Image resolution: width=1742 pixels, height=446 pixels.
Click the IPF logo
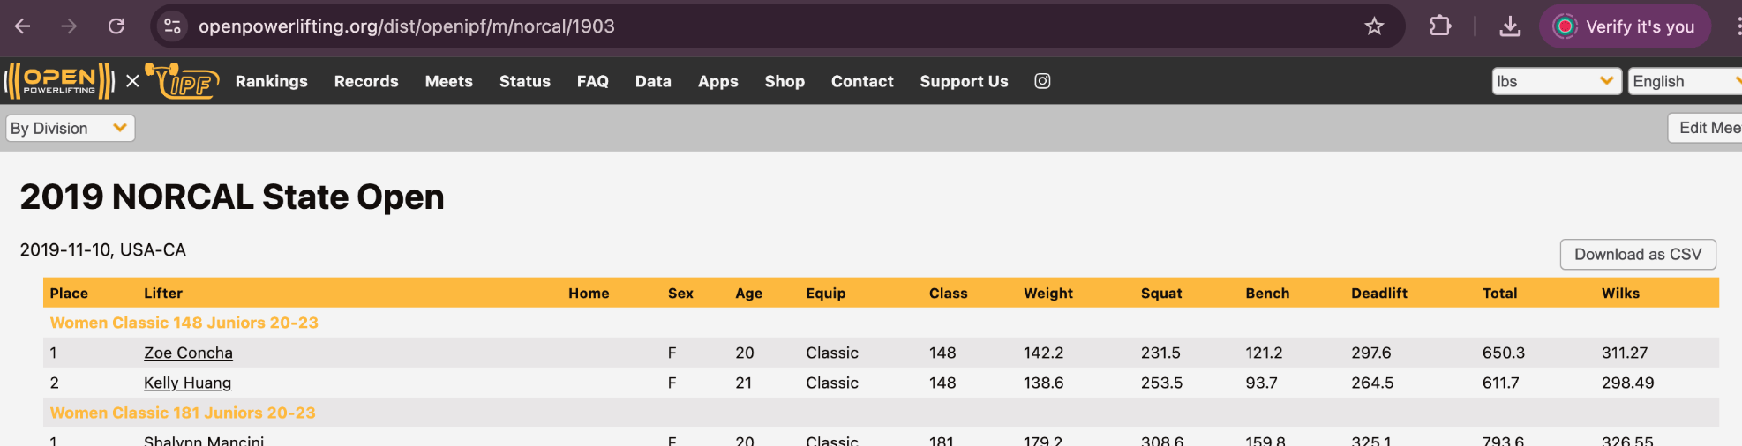point(183,81)
